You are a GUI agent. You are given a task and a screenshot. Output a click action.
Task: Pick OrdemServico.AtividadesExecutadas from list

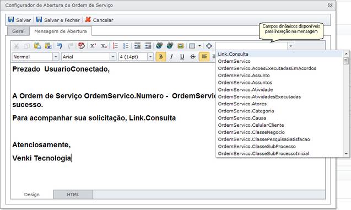pos(279,96)
